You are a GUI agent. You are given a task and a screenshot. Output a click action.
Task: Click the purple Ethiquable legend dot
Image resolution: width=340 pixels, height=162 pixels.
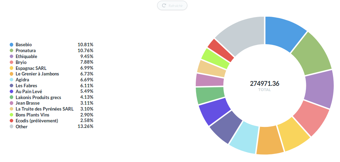click(x=11, y=56)
